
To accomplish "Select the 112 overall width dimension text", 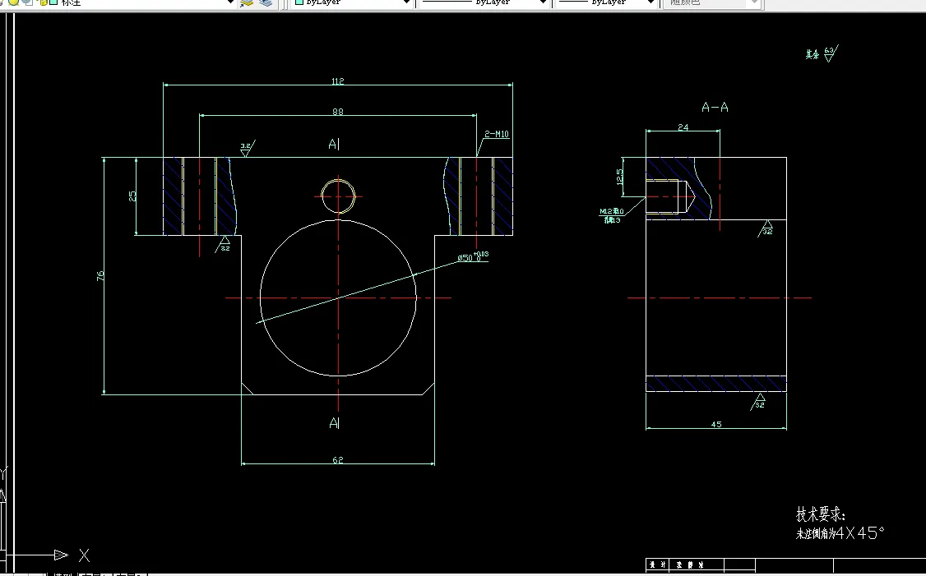I will coord(338,81).
